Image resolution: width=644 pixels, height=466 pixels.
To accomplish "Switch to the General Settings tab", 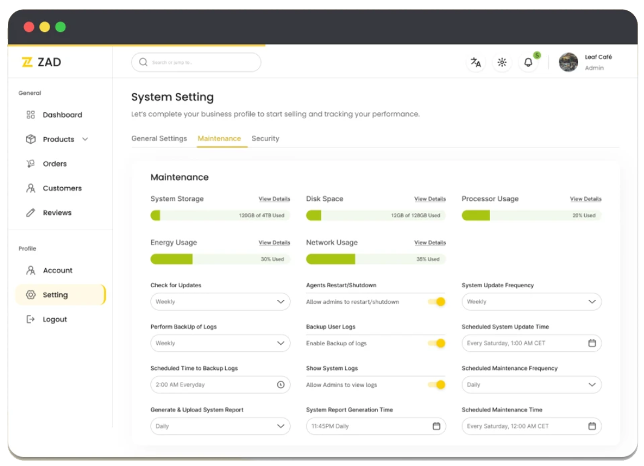I will click(x=159, y=138).
